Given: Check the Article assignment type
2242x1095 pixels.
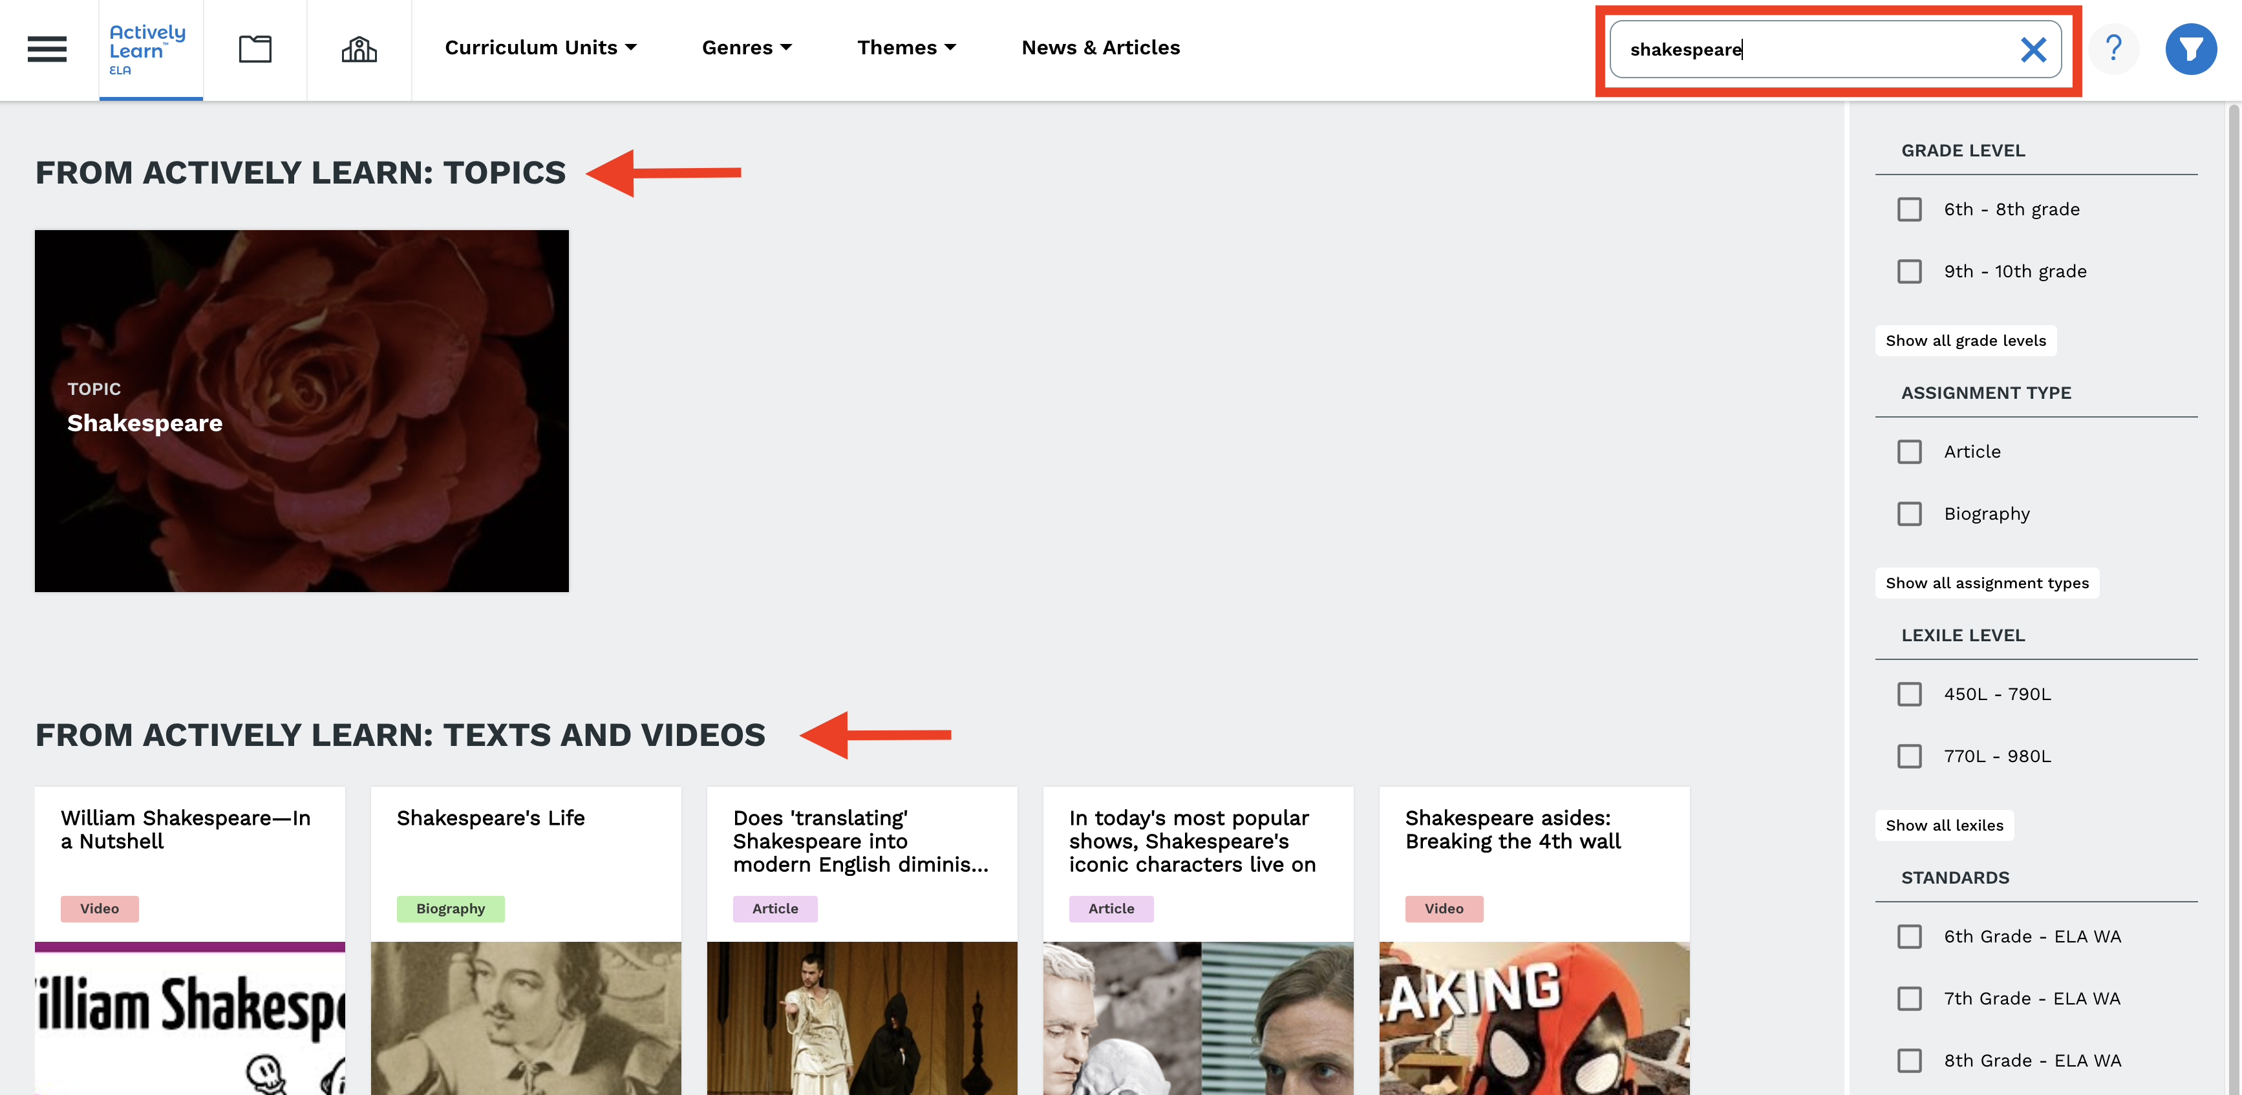Looking at the screenshot, I should (1910, 452).
